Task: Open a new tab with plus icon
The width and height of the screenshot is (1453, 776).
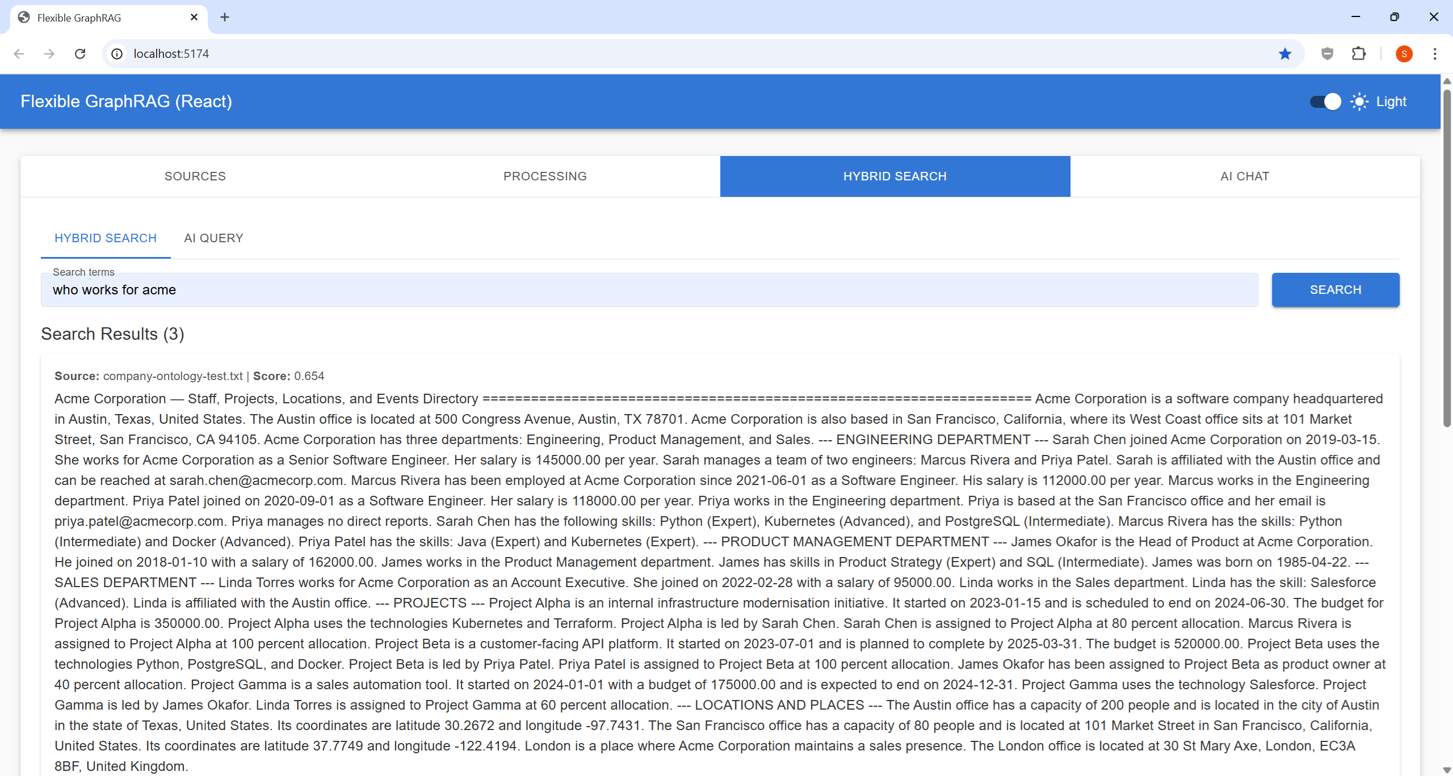Action: (225, 18)
